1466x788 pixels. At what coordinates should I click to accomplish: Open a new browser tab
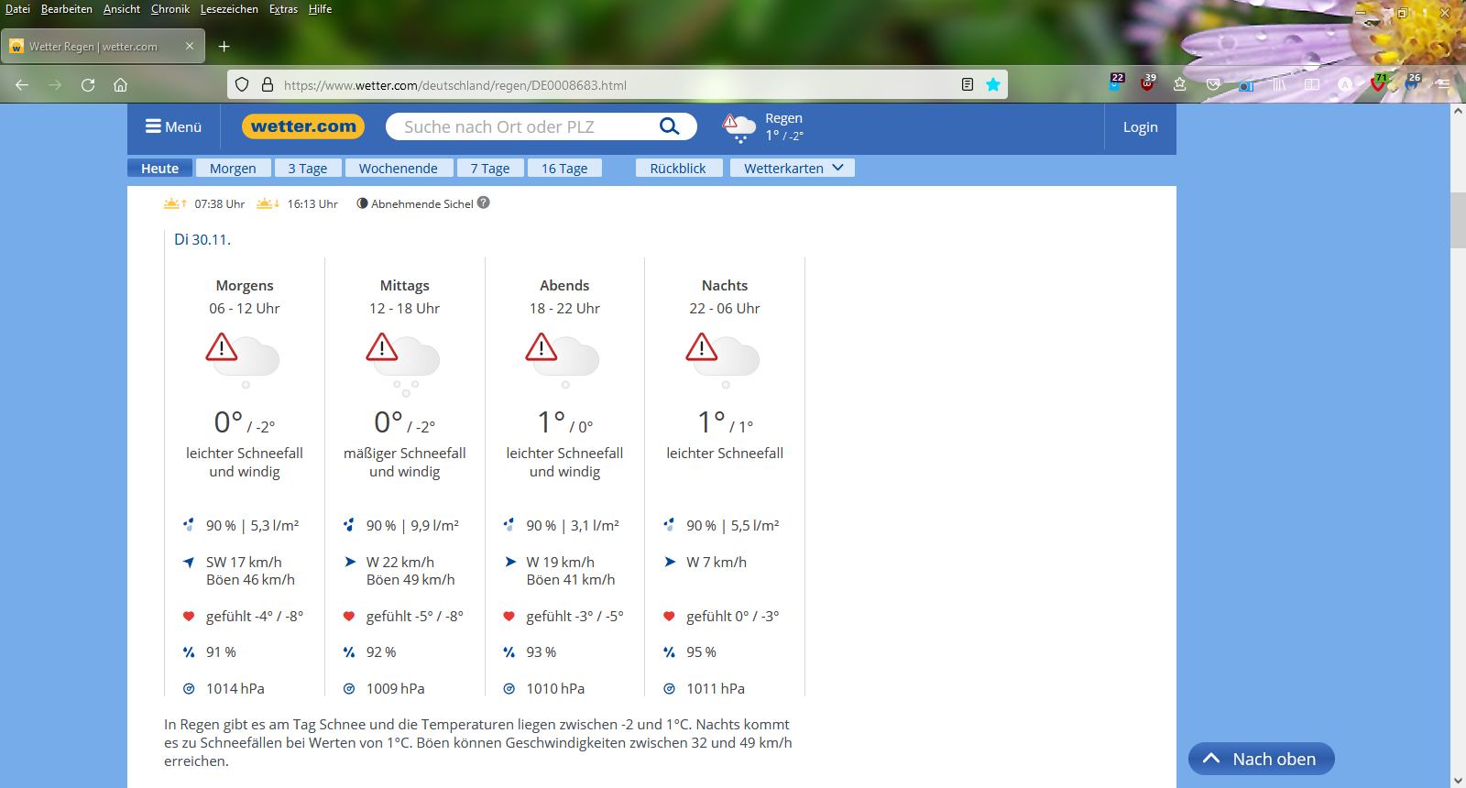(x=224, y=47)
